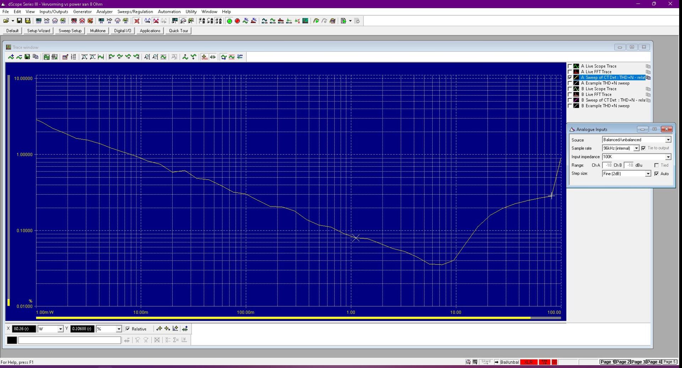Image resolution: width=682 pixels, height=368 pixels.
Task: Click the green sweep trace icon after the stop button
Action: tap(245, 21)
